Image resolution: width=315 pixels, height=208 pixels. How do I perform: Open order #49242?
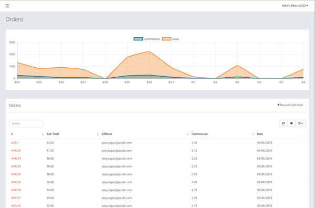point(16,174)
